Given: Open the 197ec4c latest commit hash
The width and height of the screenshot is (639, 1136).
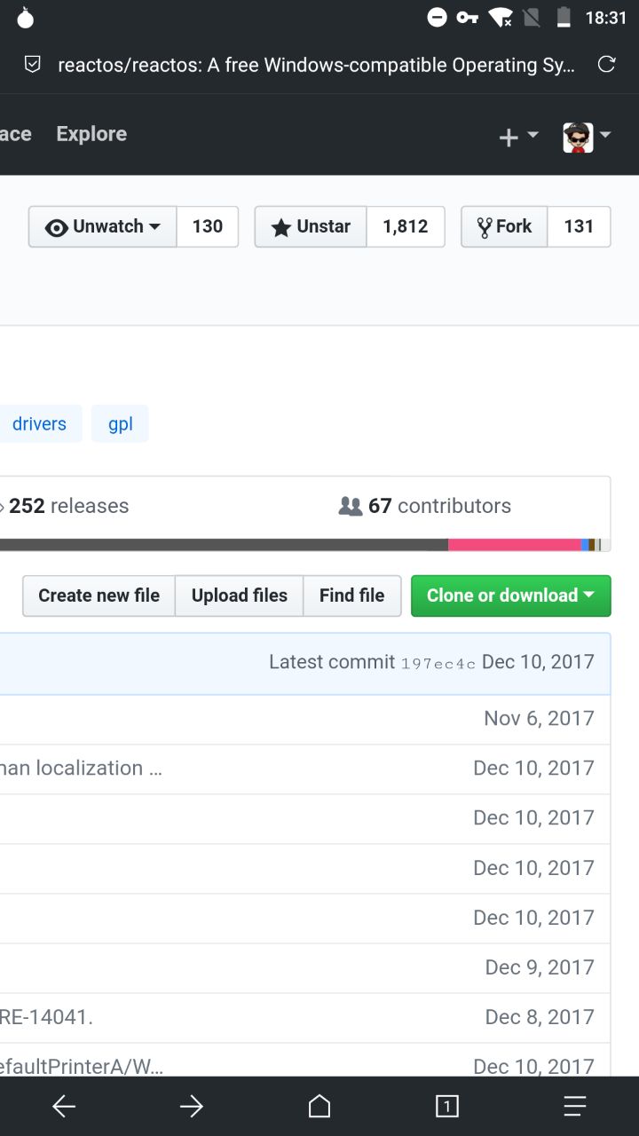Looking at the screenshot, I should coord(438,663).
